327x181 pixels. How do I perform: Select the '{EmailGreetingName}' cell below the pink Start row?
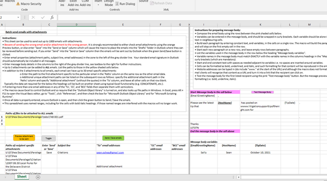click(204, 96)
